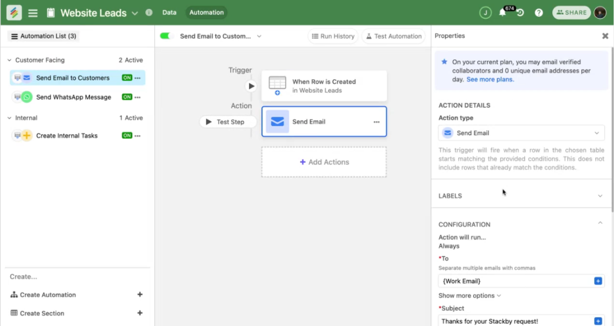Open automation name dropdown chevron in toolbar
Viewport: 614px width, 326px height.
click(259, 37)
